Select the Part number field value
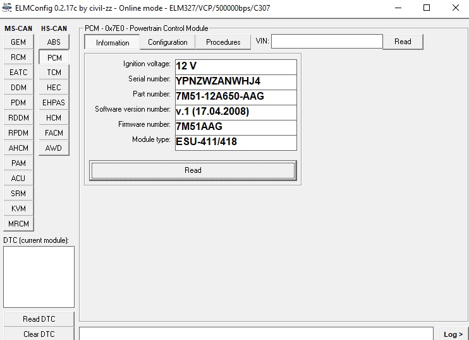Screen dimensions: 469x340 tap(235, 97)
